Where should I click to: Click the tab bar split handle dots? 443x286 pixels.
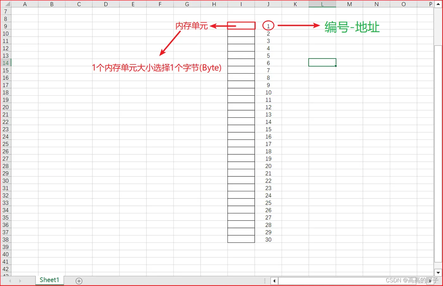pos(265,281)
